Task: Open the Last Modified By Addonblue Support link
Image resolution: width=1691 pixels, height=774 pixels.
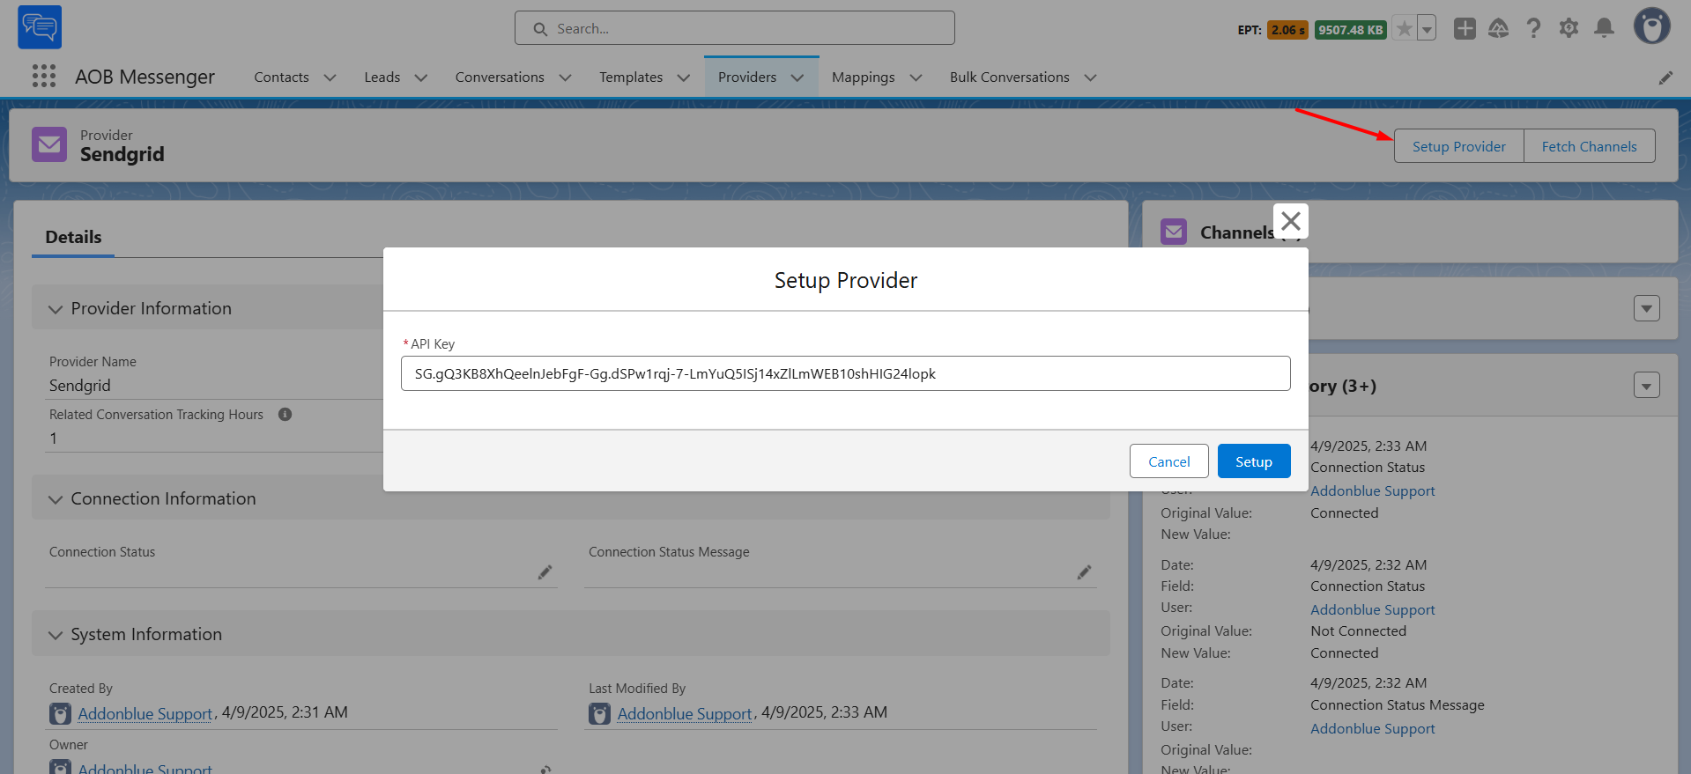Action: point(685,713)
